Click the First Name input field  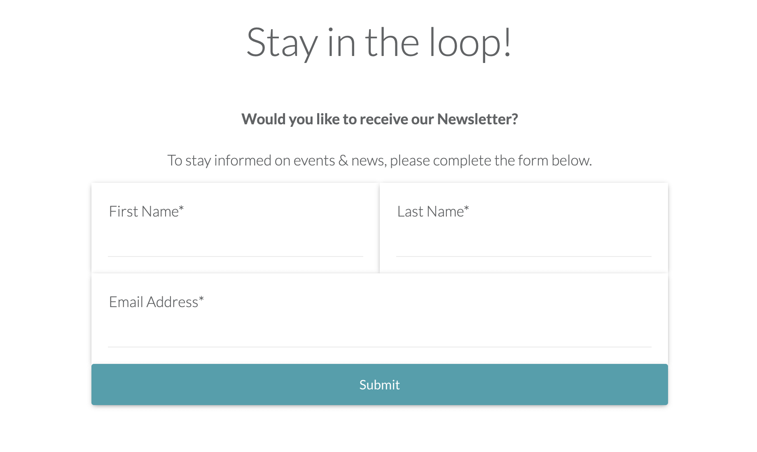[235, 243]
